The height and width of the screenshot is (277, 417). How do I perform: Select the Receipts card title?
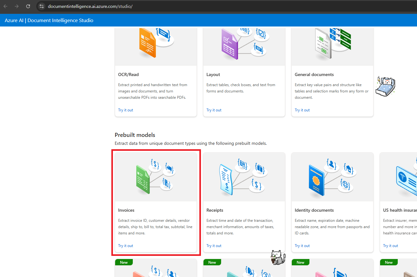215,210
